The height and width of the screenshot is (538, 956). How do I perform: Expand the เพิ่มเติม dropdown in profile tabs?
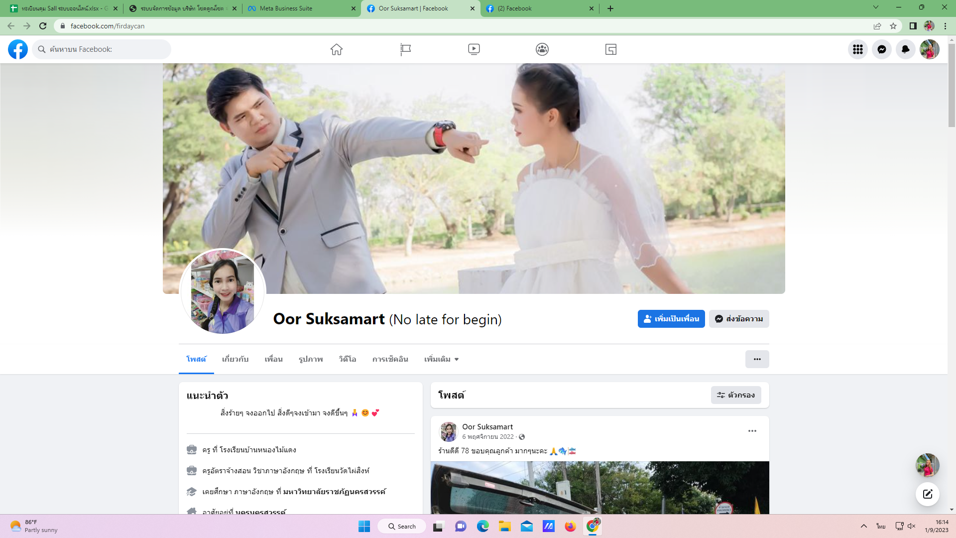[441, 359]
